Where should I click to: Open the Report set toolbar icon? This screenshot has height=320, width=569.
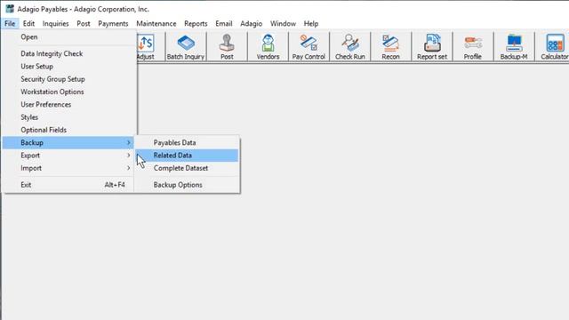(x=432, y=47)
